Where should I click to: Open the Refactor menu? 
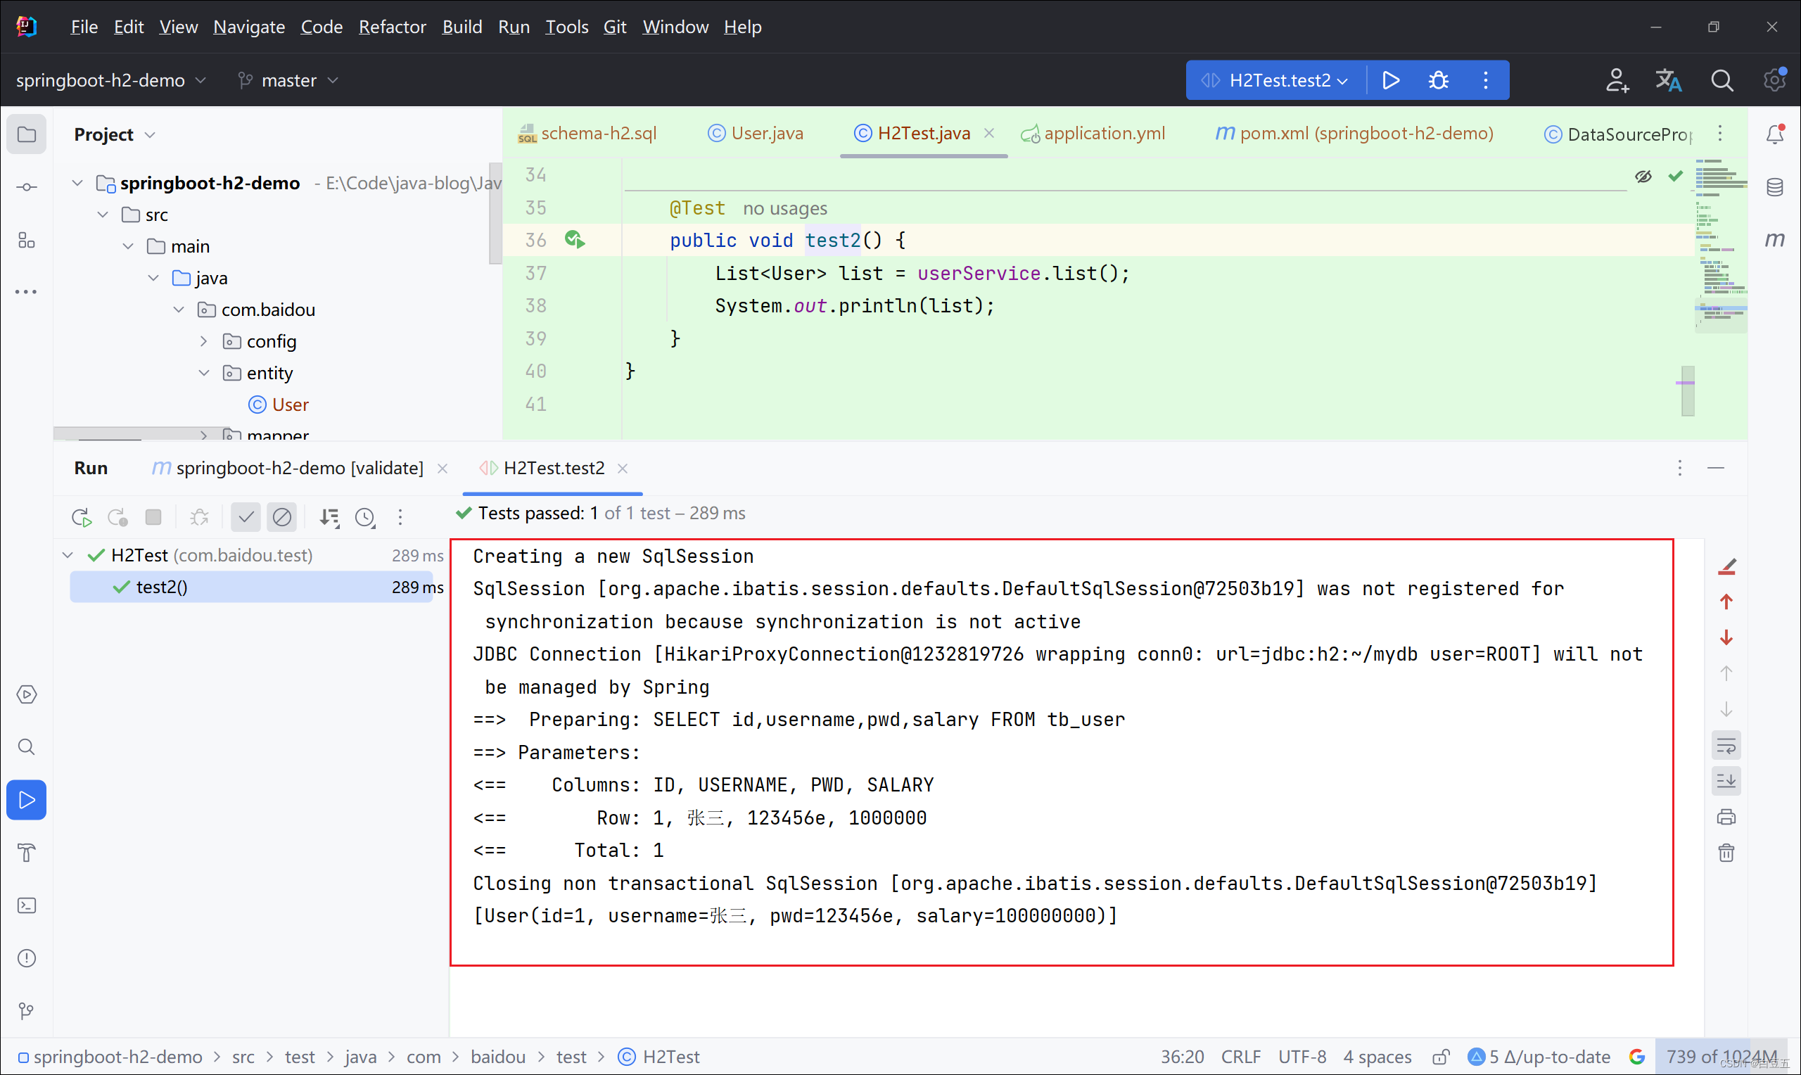click(x=392, y=27)
